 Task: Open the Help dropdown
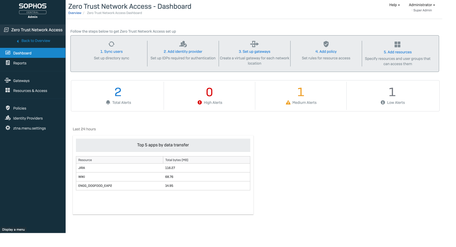click(x=394, y=5)
